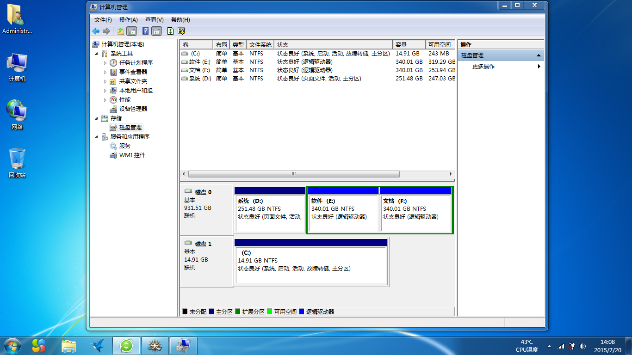Sort by the 布局 column header
Screen dimensions: 632x355
[x=221, y=45]
